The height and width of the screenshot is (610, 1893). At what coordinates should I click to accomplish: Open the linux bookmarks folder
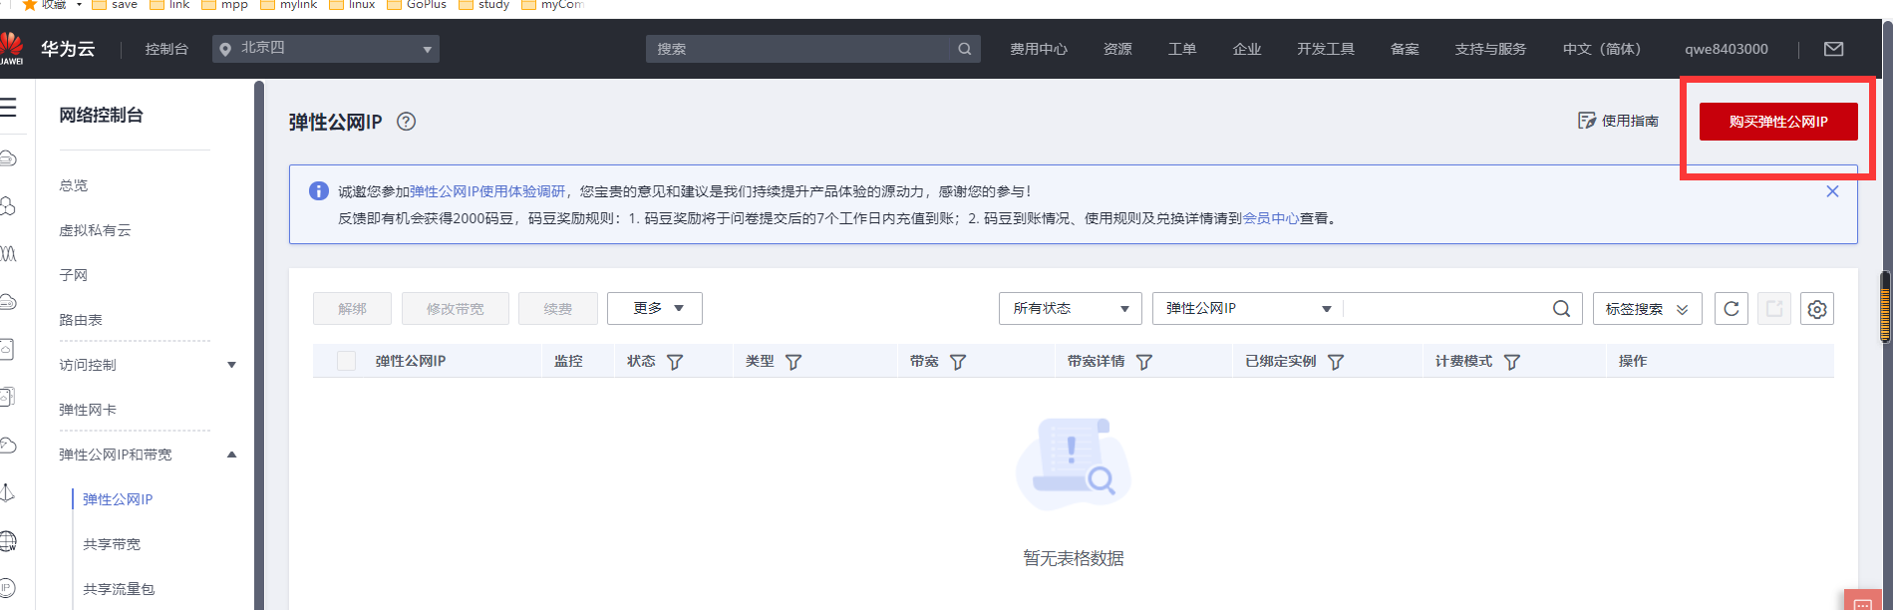tap(353, 5)
